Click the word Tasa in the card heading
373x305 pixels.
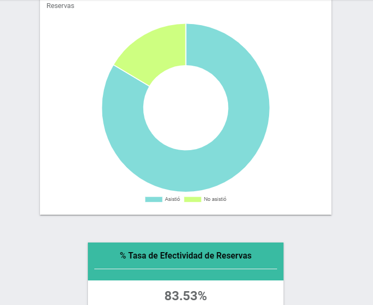tap(137, 256)
